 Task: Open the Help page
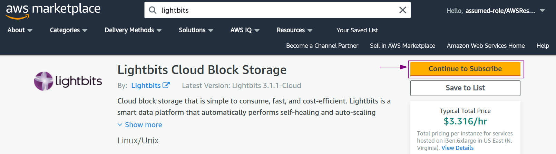(x=543, y=46)
